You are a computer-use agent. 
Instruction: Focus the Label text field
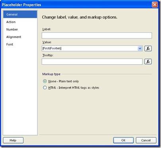pos(97,36)
